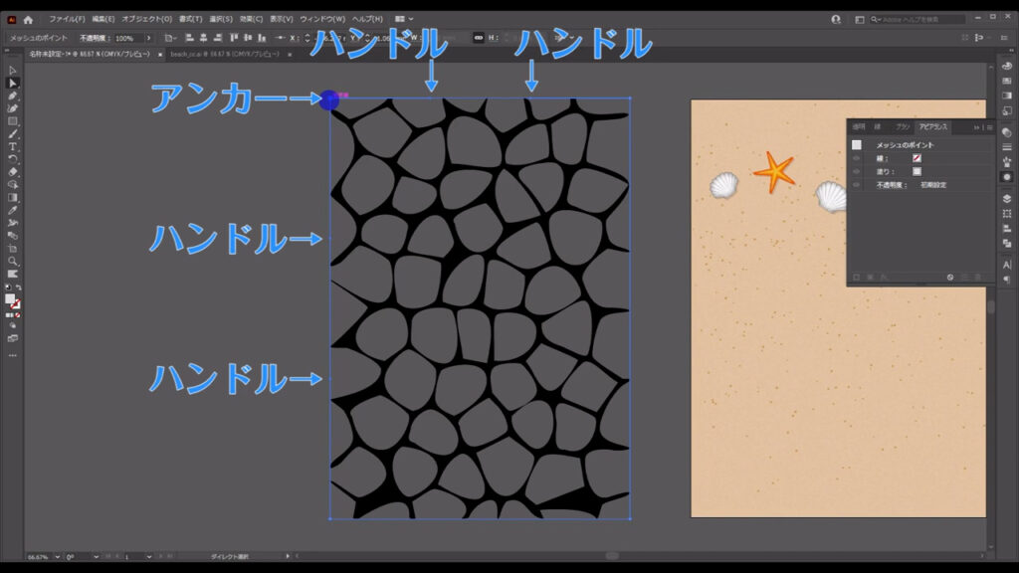
Task: Toggle visibility of the 塗り fill row
Action: tap(855, 170)
